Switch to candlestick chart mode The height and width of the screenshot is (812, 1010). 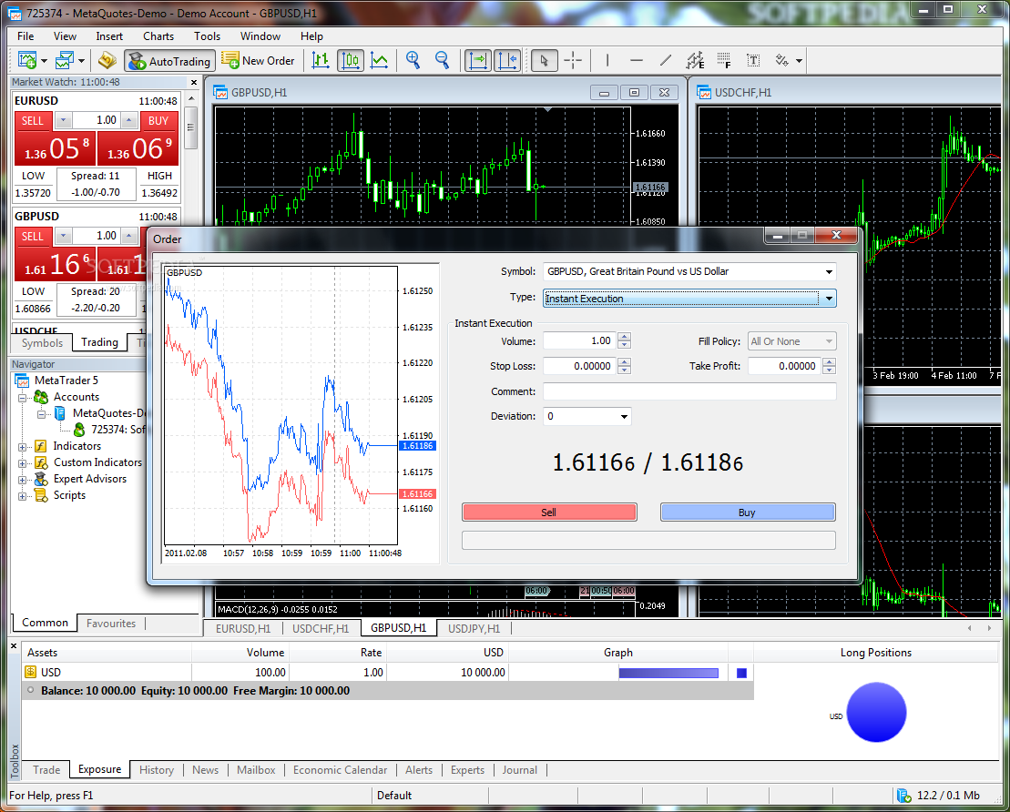tap(351, 60)
